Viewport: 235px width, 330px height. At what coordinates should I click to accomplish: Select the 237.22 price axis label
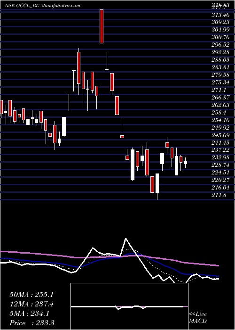tap(220, 150)
